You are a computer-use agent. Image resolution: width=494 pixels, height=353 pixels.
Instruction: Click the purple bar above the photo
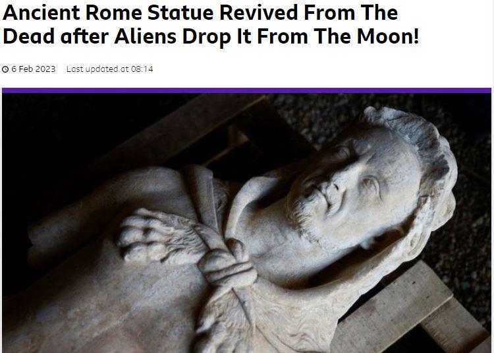point(246,90)
